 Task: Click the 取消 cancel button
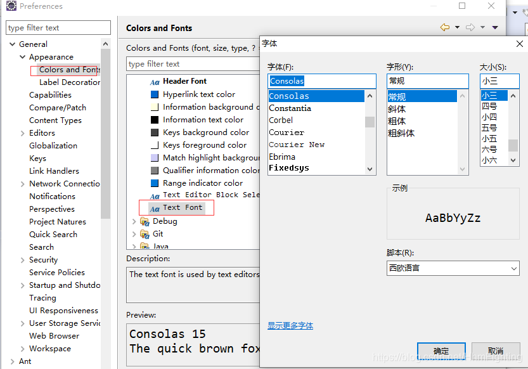click(x=496, y=351)
